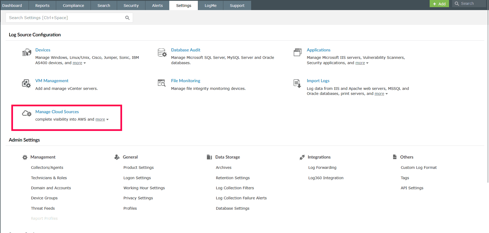
Task: Click the Manage Cloud Sources icon
Action: coord(27,114)
